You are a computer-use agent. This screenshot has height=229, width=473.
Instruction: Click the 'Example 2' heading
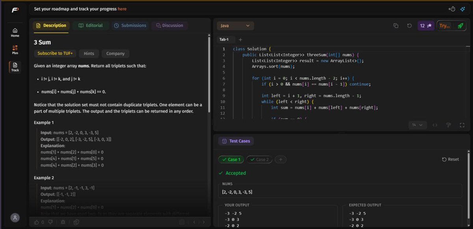pyautogui.click(x=44, y=178)
